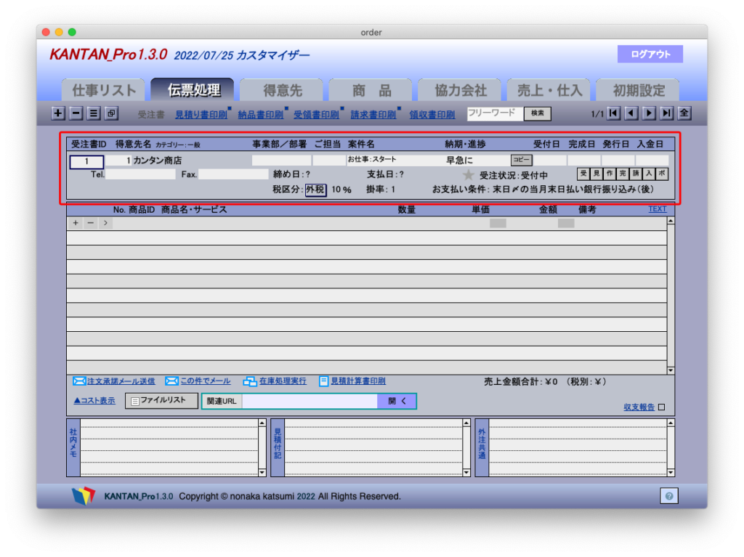Set status with 作 box

coord(610,174)
